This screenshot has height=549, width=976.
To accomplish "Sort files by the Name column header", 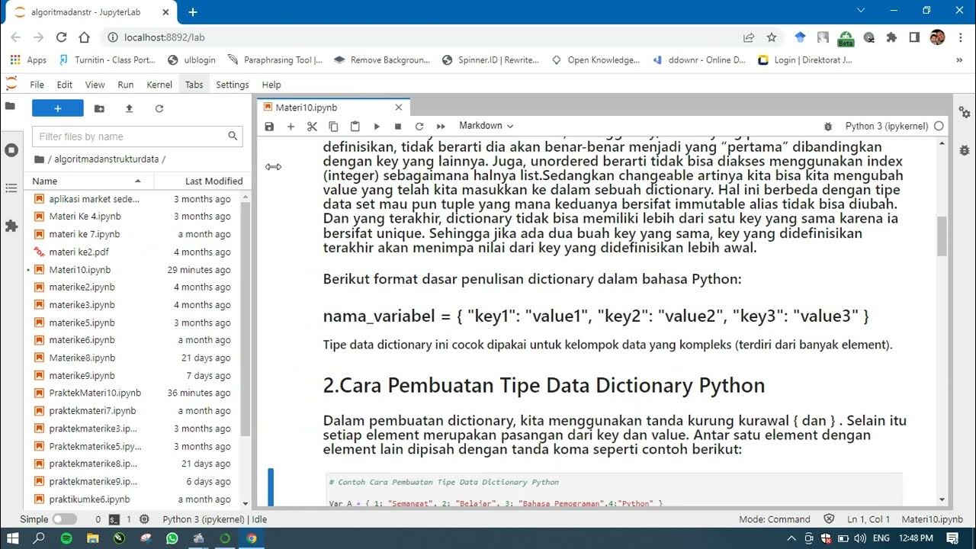I will click(x=89, y=181).
